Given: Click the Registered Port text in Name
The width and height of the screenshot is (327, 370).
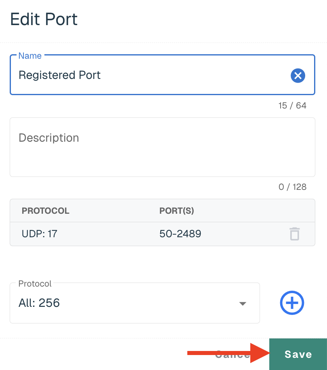Looking at the screenshot, I should point(59,75).
